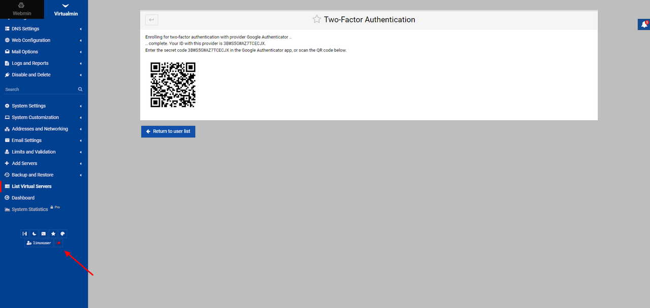Expand Backup and Restore submenu
This screenshot has height=308, width=650.
[32, 175]
